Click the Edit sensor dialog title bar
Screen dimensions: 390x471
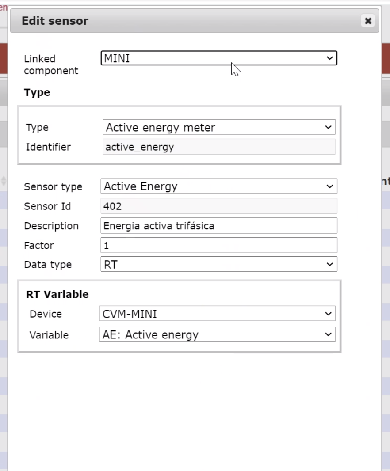177,21
